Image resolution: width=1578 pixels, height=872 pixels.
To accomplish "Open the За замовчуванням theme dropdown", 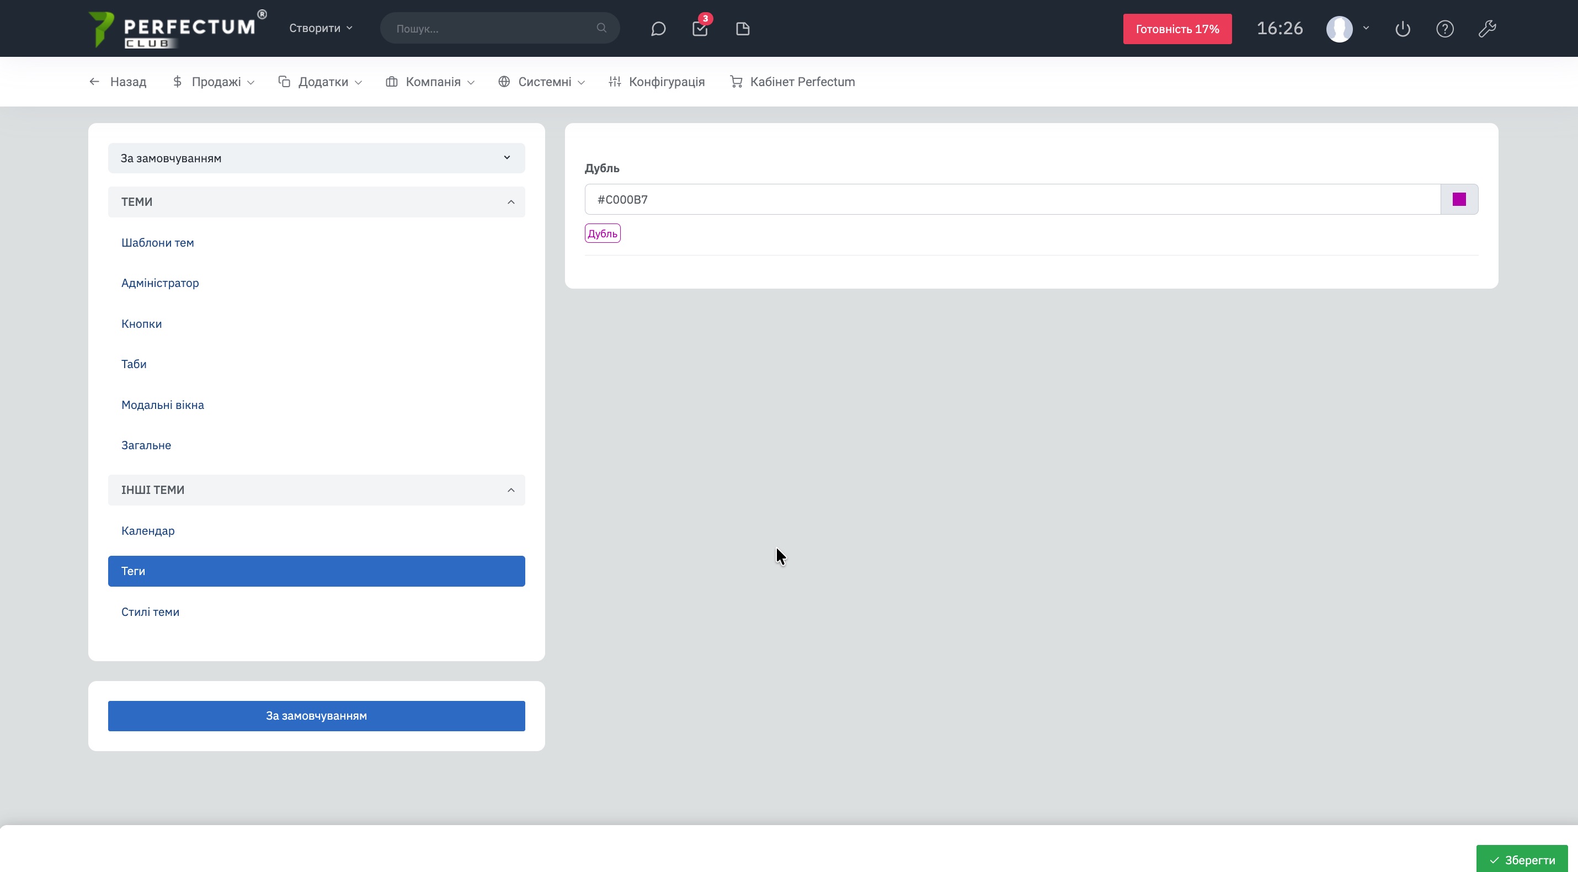I will click(316, 158).
